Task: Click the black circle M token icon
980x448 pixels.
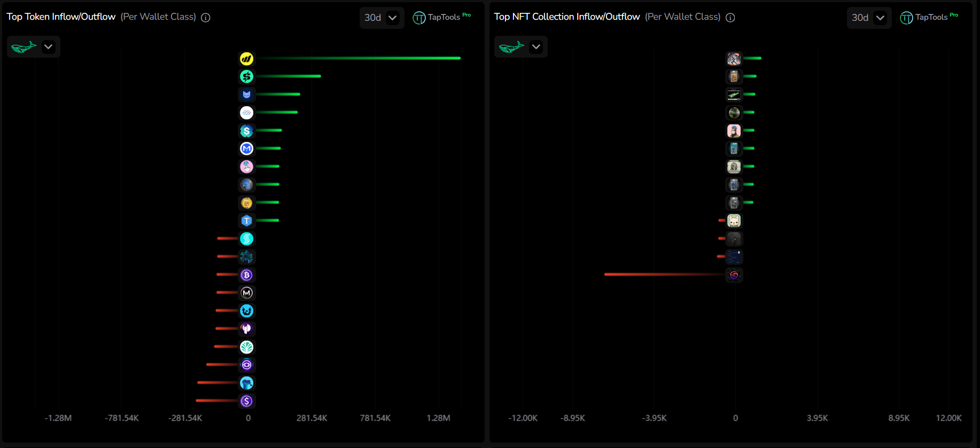Action: pyautogui.click(x=246, y=293)
